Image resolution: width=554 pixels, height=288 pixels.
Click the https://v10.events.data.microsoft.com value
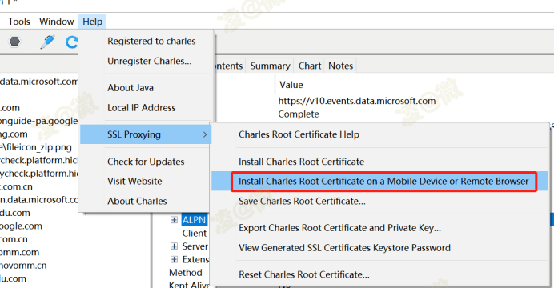(x=357, y=101)
